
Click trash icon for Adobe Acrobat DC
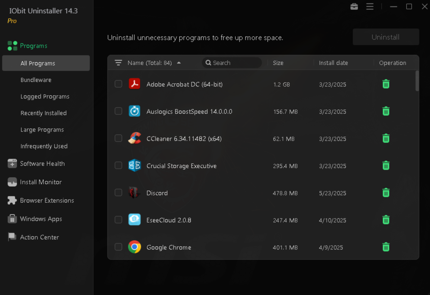386,84
